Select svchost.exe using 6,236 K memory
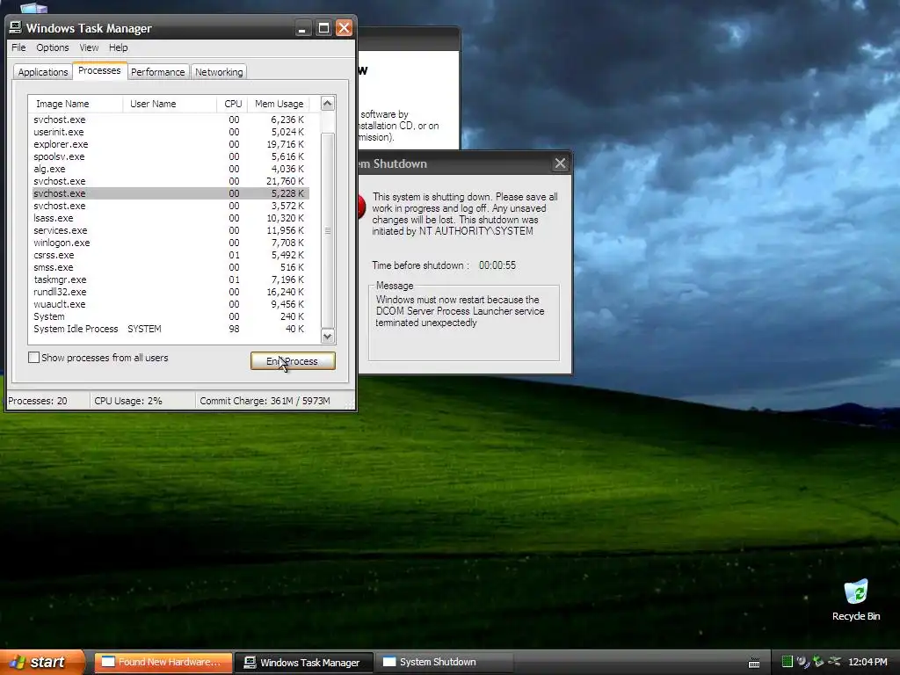The height and width of the screenshot is (675, 900). coord(170,120)
